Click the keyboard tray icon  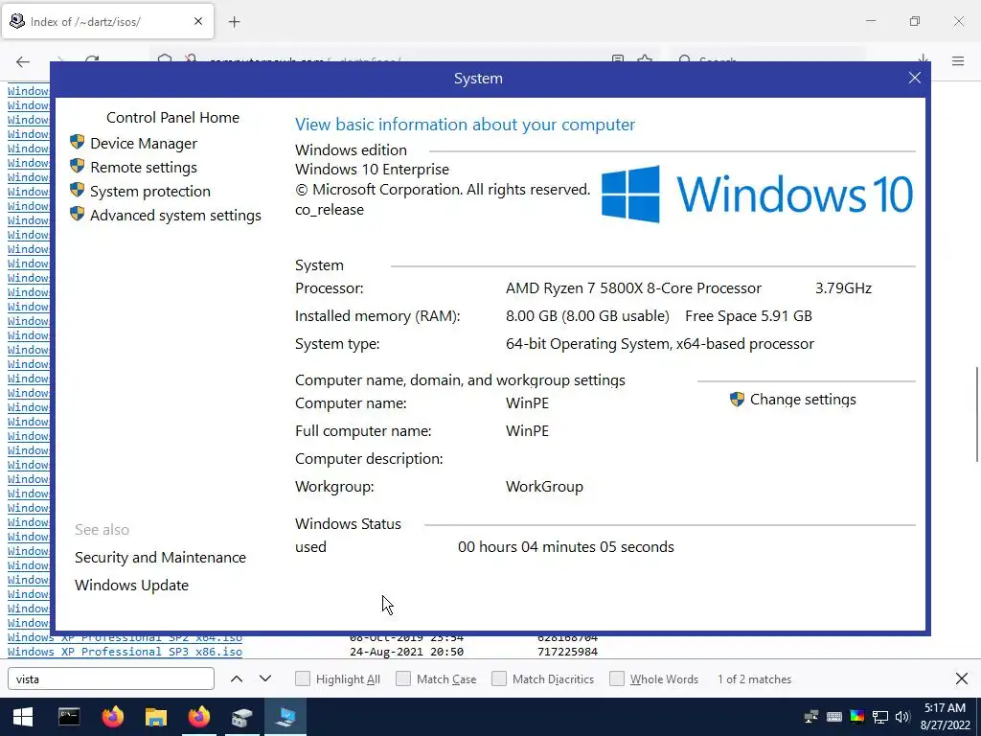[834, 717]
